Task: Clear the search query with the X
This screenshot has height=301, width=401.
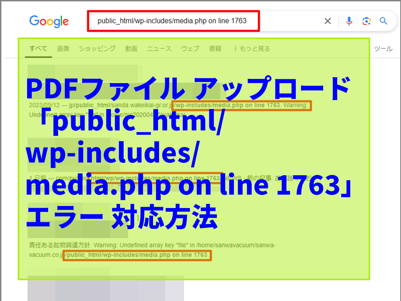Action: (x=327, y=21)
